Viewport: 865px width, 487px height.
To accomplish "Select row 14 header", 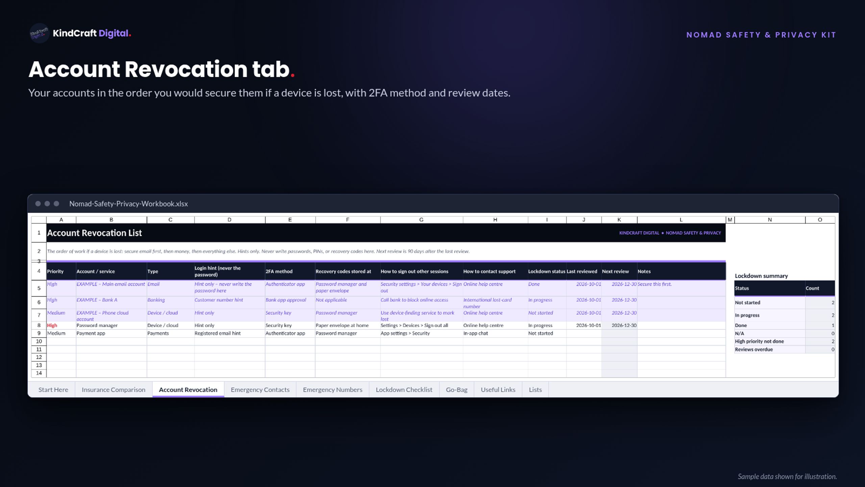I will click(x=39, y=373).
